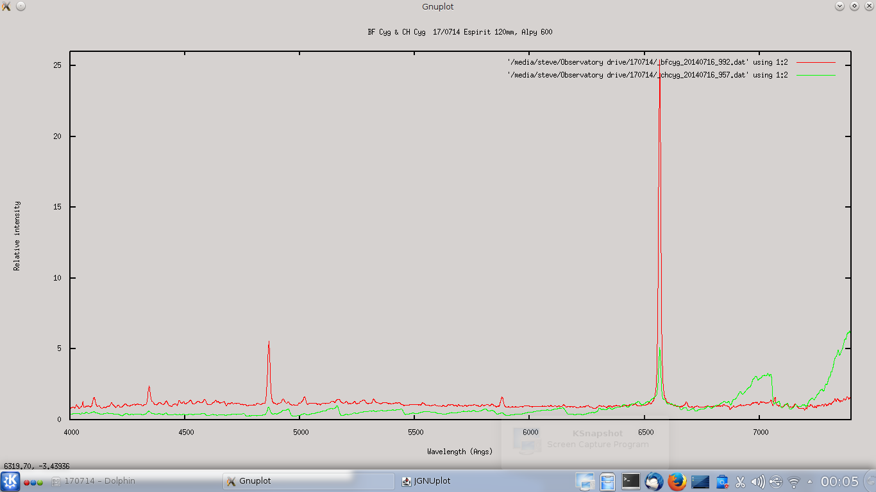This screenshot has height=492, width=876.
Task: Open the Wi-Fi network manager icon
Action: click(794, 482)
